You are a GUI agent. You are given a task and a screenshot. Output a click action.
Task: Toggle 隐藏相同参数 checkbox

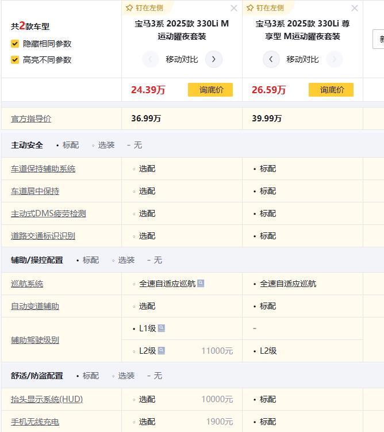point(15,44)
